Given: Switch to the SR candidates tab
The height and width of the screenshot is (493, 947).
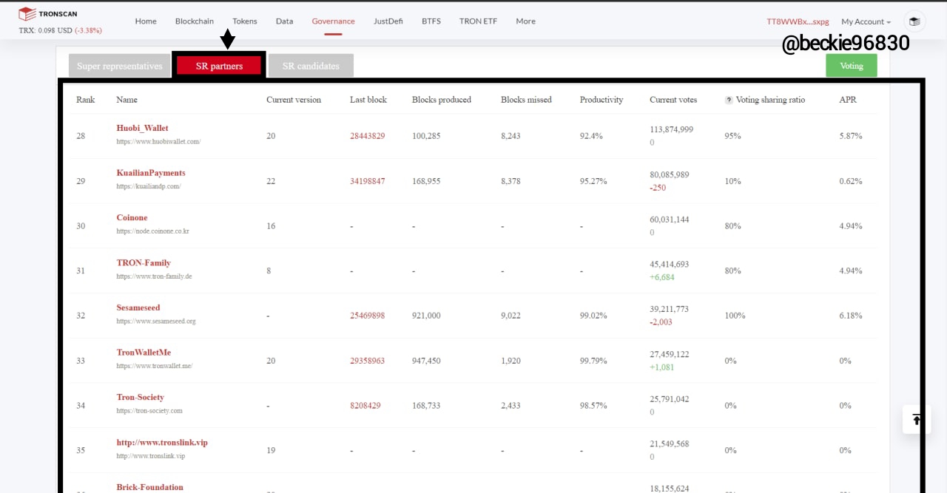Looking at the screenshot, I should point(311,66).
